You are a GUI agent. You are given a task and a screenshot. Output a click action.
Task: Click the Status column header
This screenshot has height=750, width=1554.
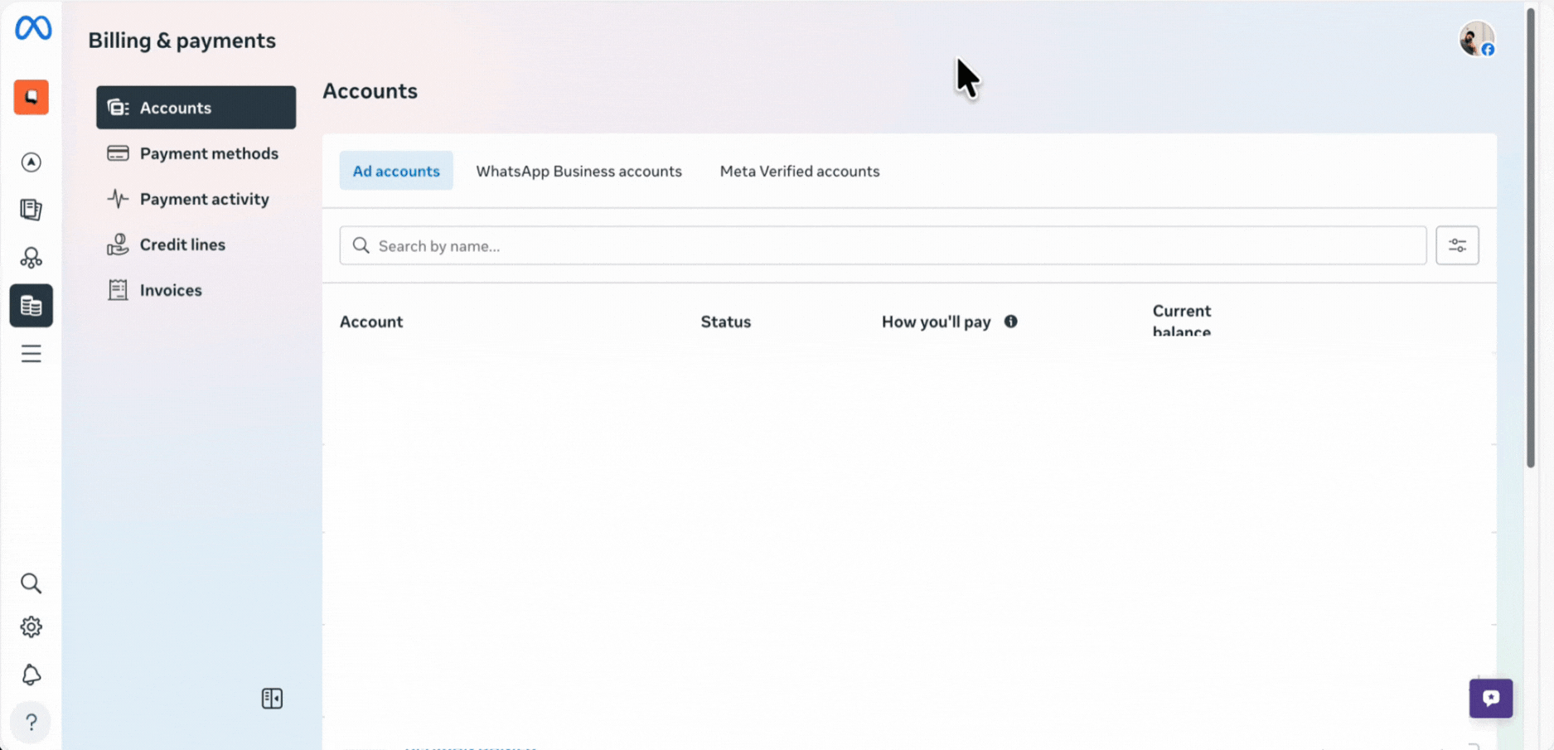pyautogui.click(x=726, y=322)
